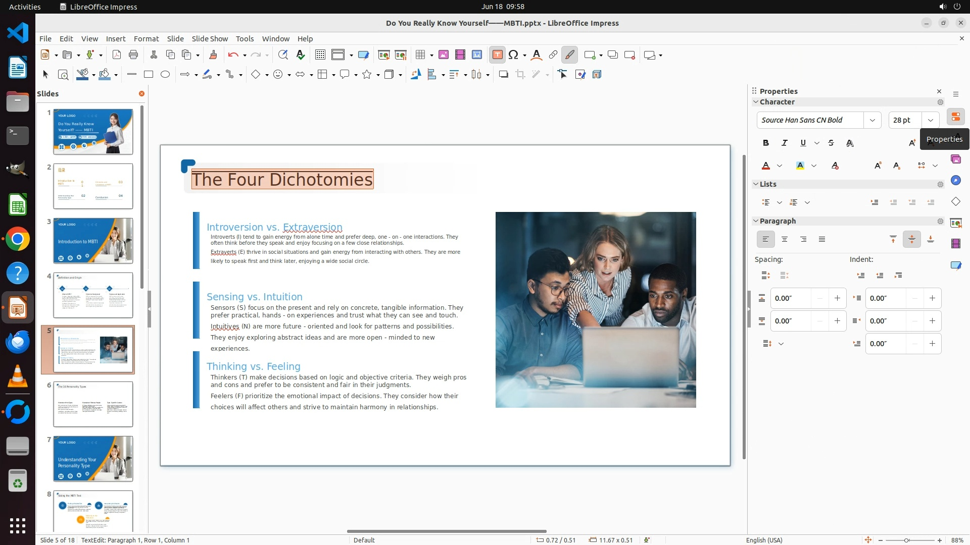Enable center paragraph alignment
Screen dimensions: 970x545
click(x=784, y=240)
